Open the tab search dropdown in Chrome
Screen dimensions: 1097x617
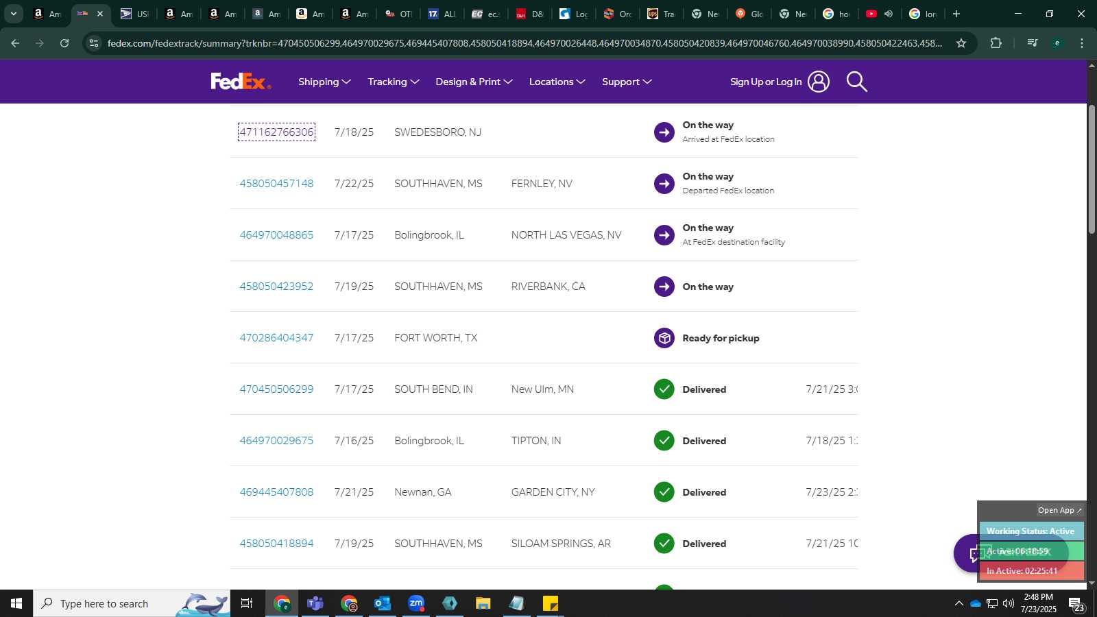(x=13, y=14)
